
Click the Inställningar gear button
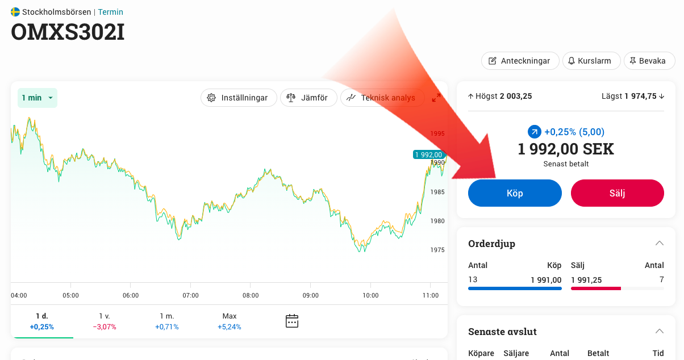[239, 98]
